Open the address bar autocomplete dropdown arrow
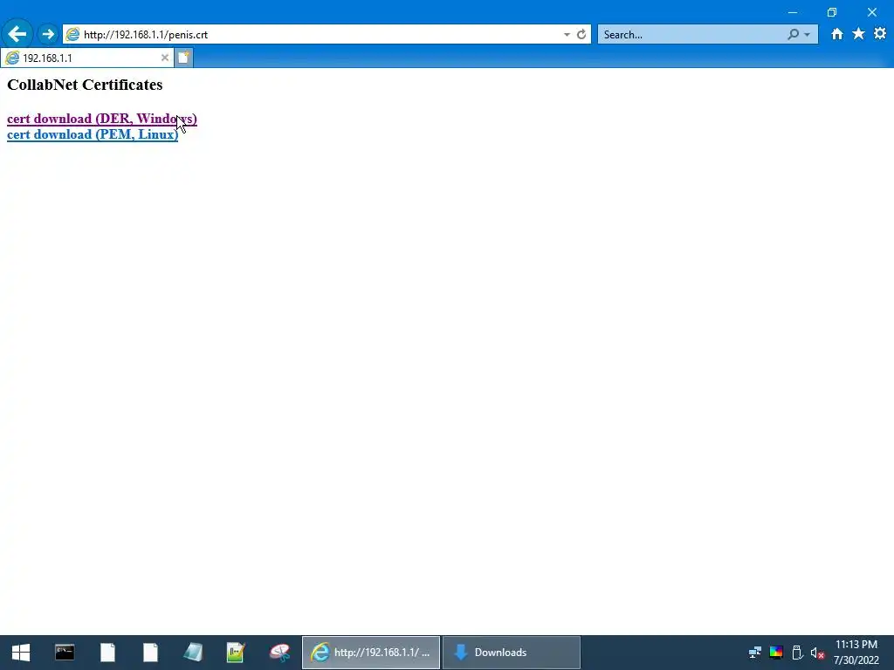The image size is (894, 670). tap(567, 35)
